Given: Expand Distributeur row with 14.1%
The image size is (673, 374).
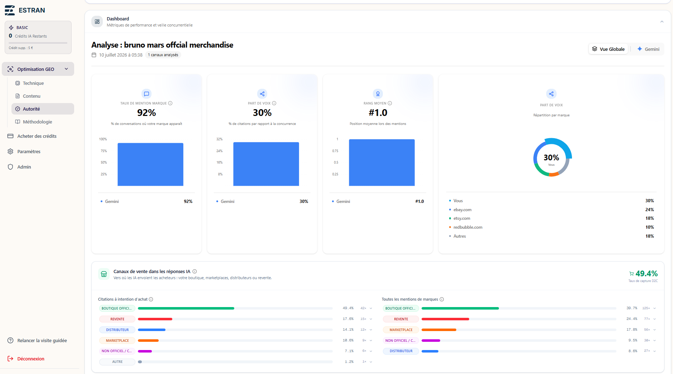Looking at the screenshot, I should click(x=371, y=330).
